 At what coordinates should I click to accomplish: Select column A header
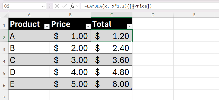[x=29, y=15]
